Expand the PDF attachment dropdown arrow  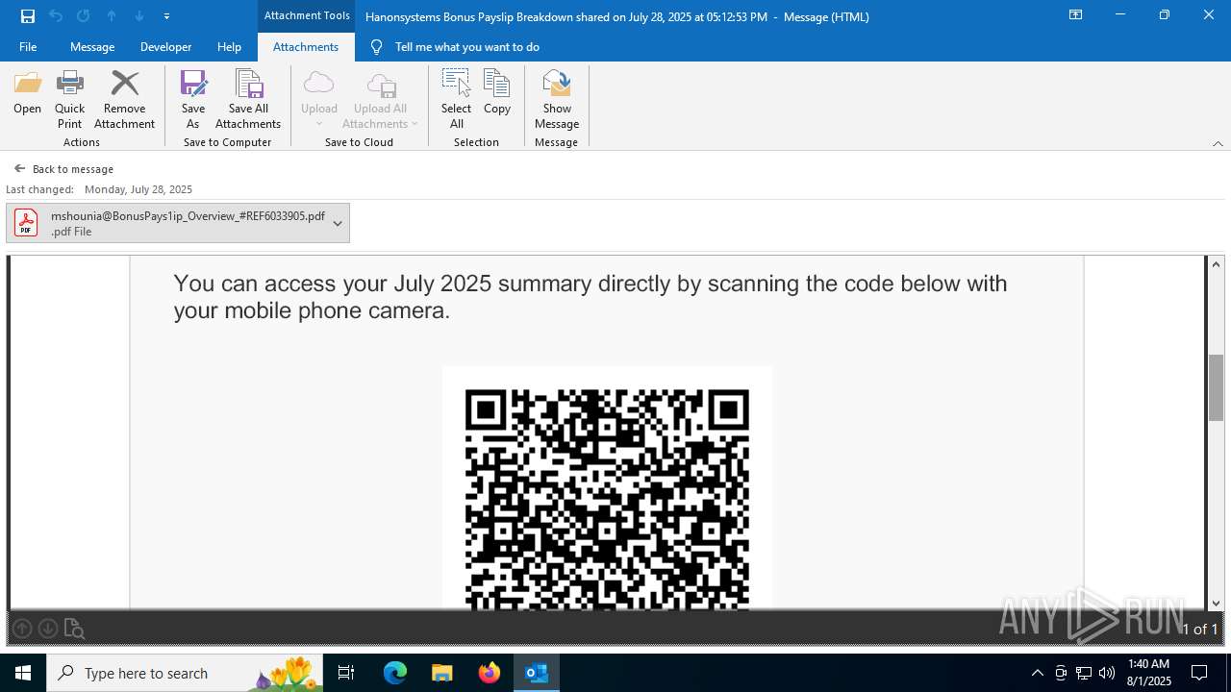click(x=338, y=223)
